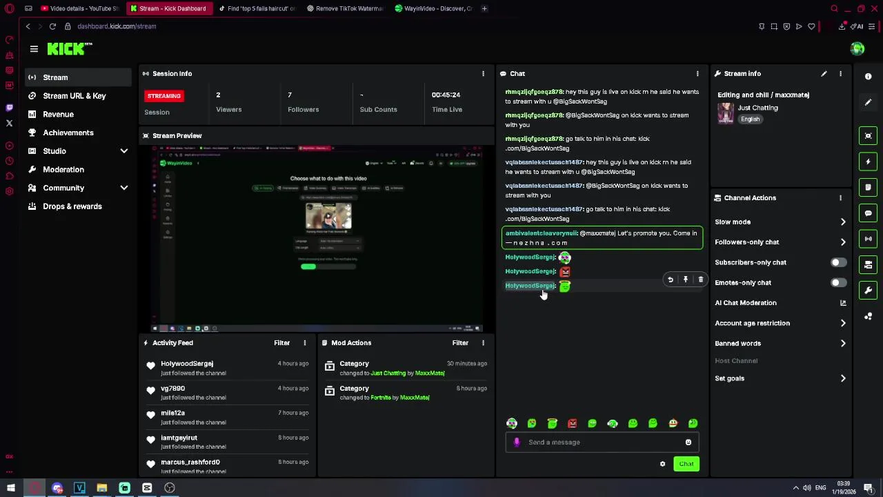Open the hamburger menu beside Kick logo
Screen dimensions: 883x497
(34, 49)
